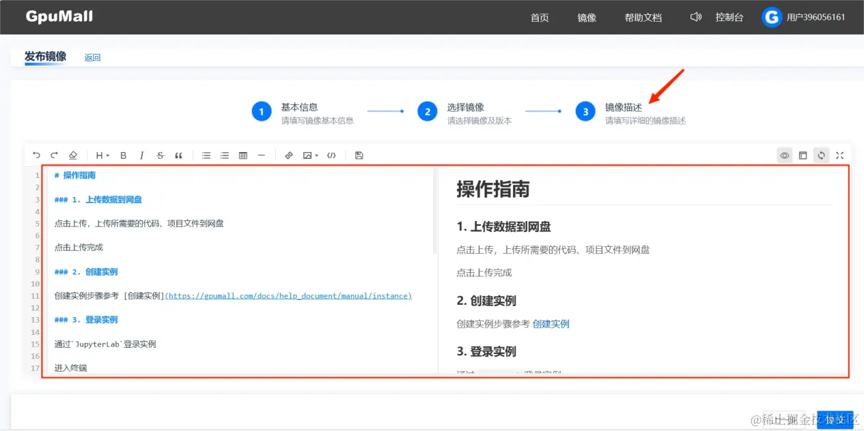Insert a hyperlink with the link icon
The height and width of the screenshot is (431, 864).
(289, 155)
